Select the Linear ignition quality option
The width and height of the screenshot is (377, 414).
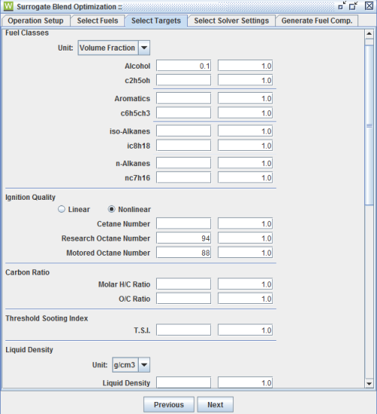(x=74, y=210)
